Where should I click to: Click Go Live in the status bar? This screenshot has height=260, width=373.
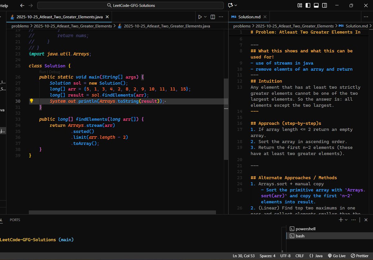pyautogui.click(x=337, y=256)
